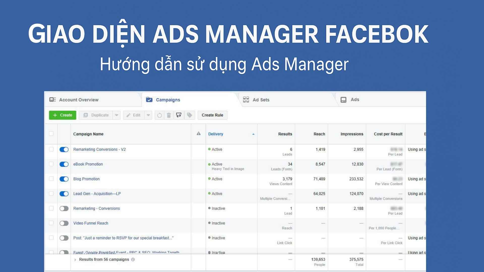The height and width of the screenshot is (272, 484).
Task: Click the Ads tab icon
Action: click(x=343, y=100)
